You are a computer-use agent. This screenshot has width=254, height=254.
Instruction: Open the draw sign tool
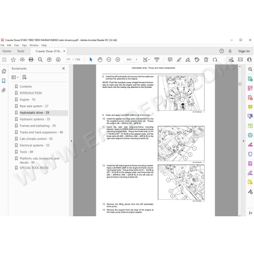coord(188,60)
